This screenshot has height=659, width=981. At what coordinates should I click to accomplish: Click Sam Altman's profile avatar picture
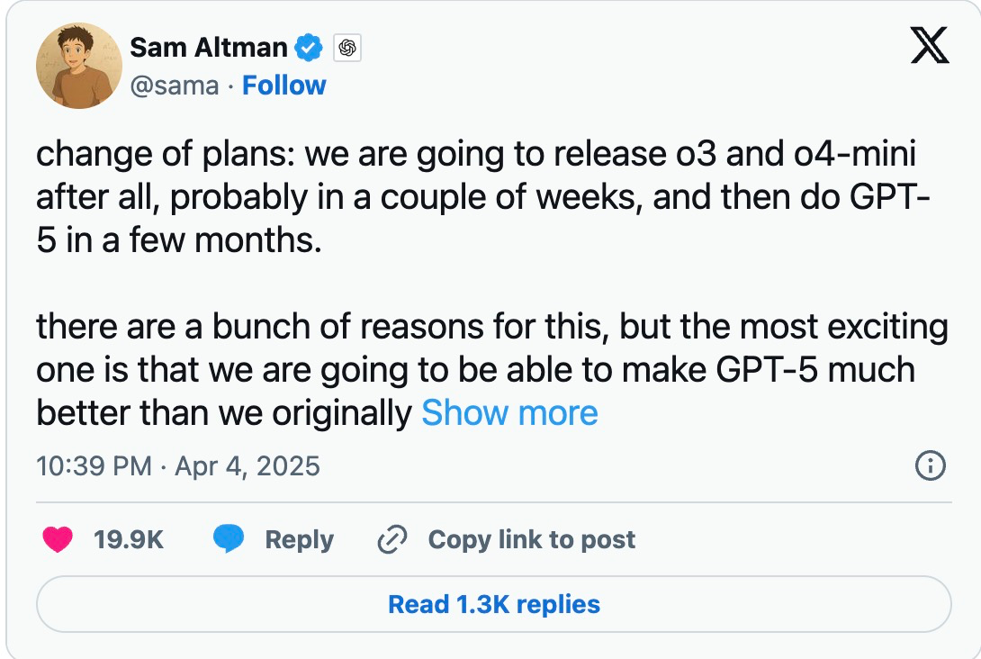pyautogui.click(x=79, y=66)
